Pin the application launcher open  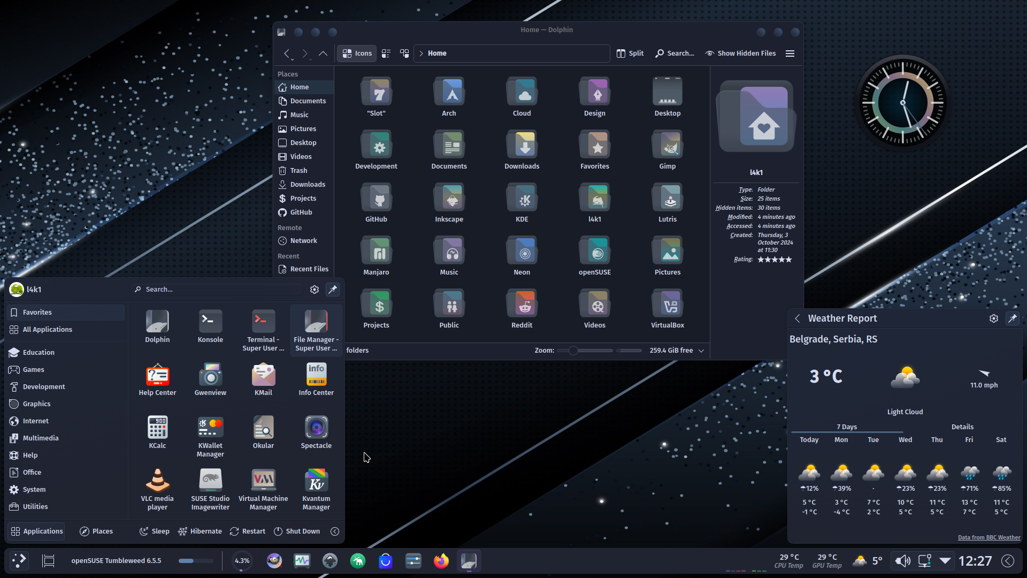coord(333,290)
